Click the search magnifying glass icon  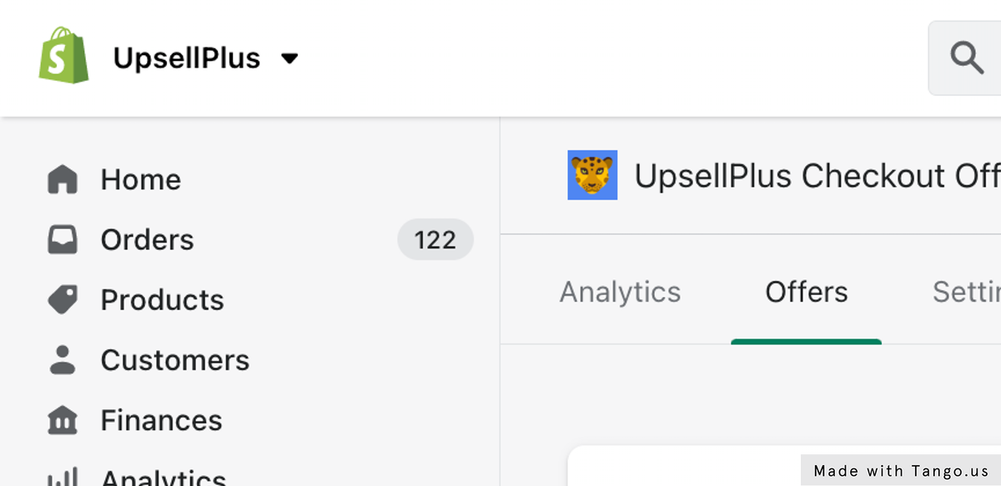tap(967, 58)
